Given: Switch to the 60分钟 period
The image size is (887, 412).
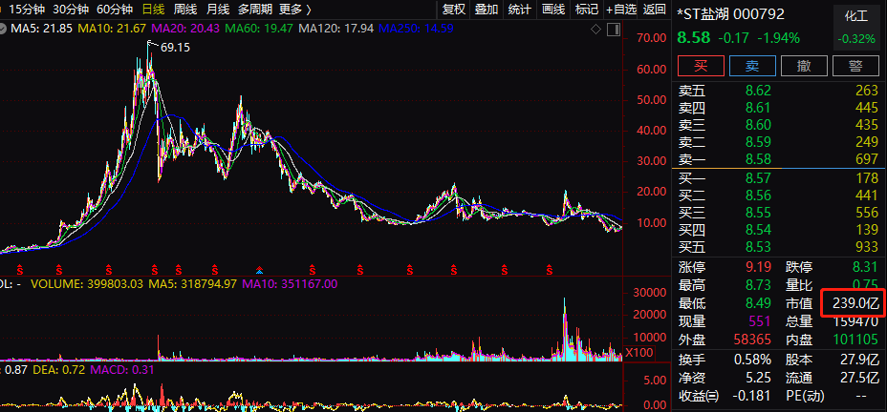Looking at the screenshot, I should (x=115, y=9).
